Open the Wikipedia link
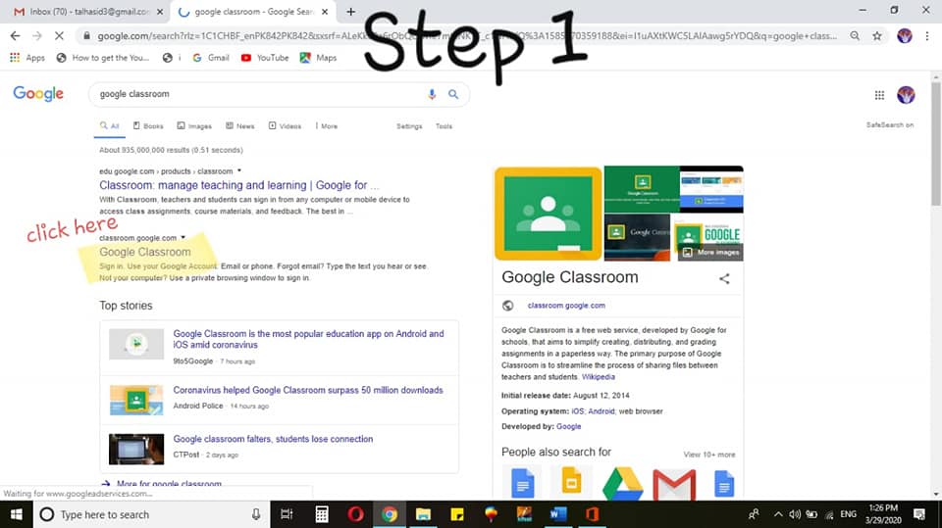The height and width of the screenshot is (528, 942). [x=599, y=377]
